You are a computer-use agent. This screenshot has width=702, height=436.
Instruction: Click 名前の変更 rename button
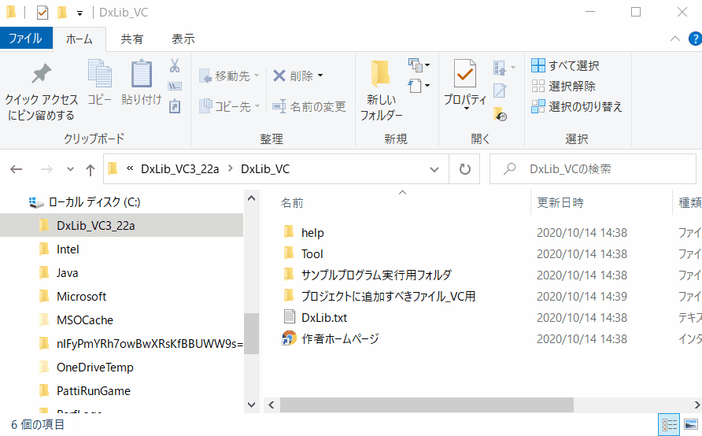pyautogui.click(x=309, y=106)
